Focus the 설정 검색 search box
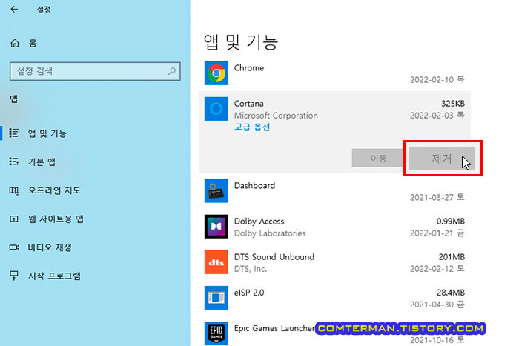This screenshot has width=519, height=346. pyautogui.click(x=95, y=71)
